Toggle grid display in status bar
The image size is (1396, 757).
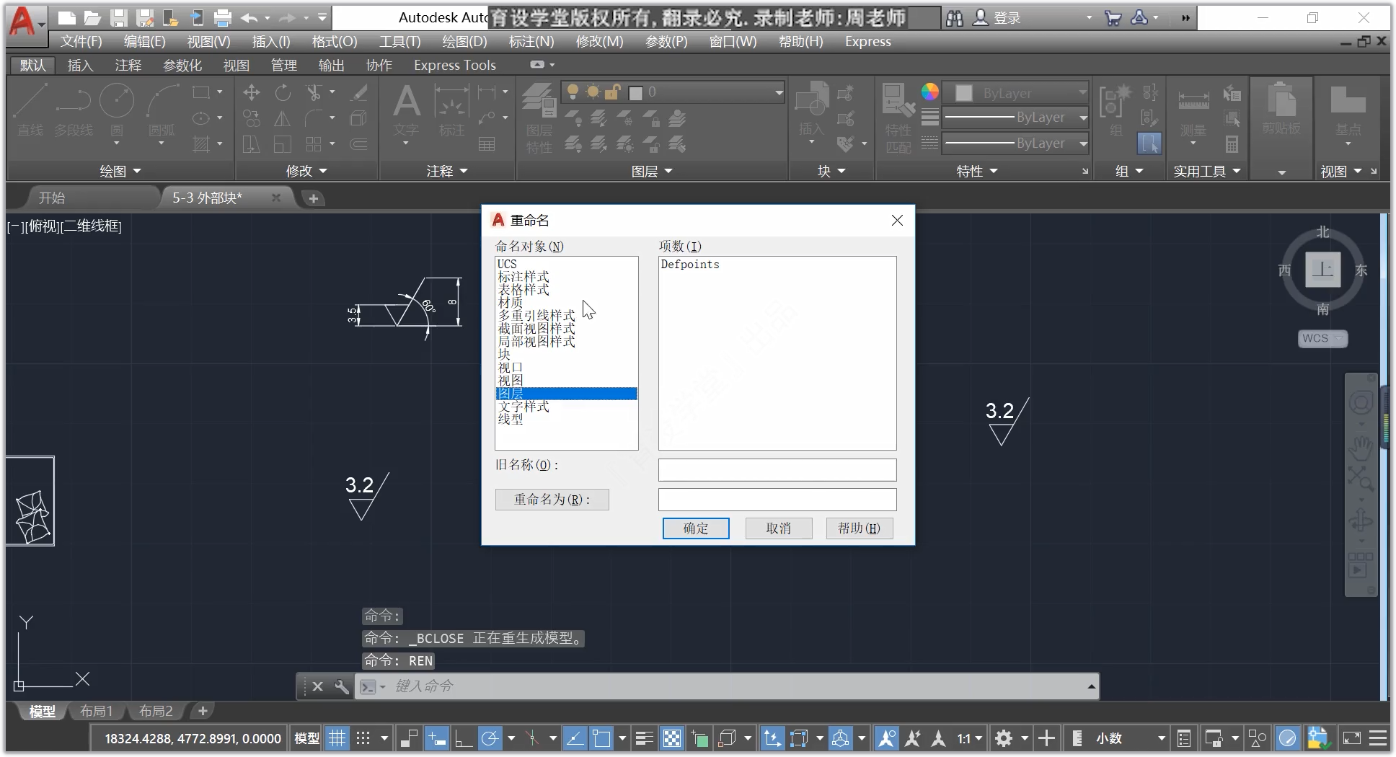[x=337, y=738]
